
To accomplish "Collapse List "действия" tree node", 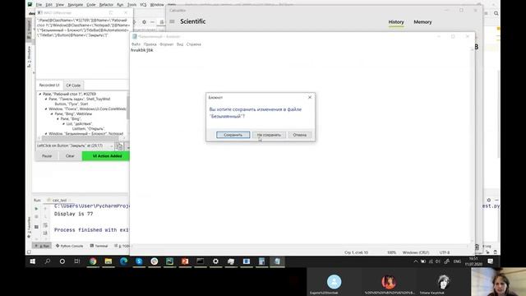I will click(63, 124).
